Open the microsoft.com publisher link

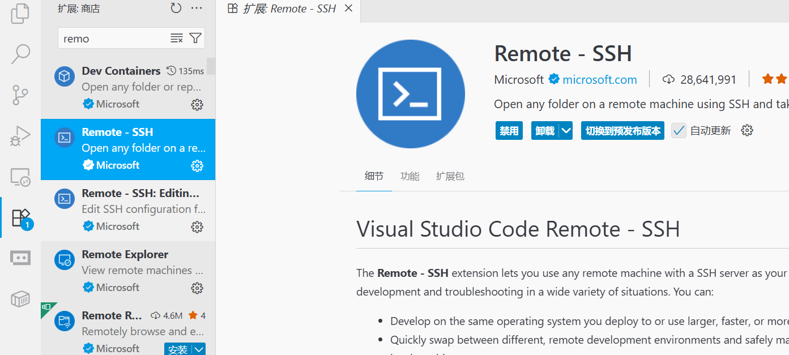click(600, 80)
